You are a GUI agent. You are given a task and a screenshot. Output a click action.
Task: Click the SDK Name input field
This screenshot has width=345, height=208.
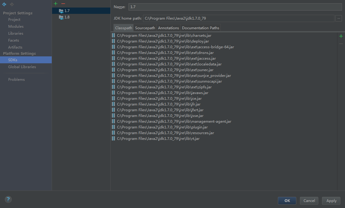pyautogui.click(x=235, y=7)
